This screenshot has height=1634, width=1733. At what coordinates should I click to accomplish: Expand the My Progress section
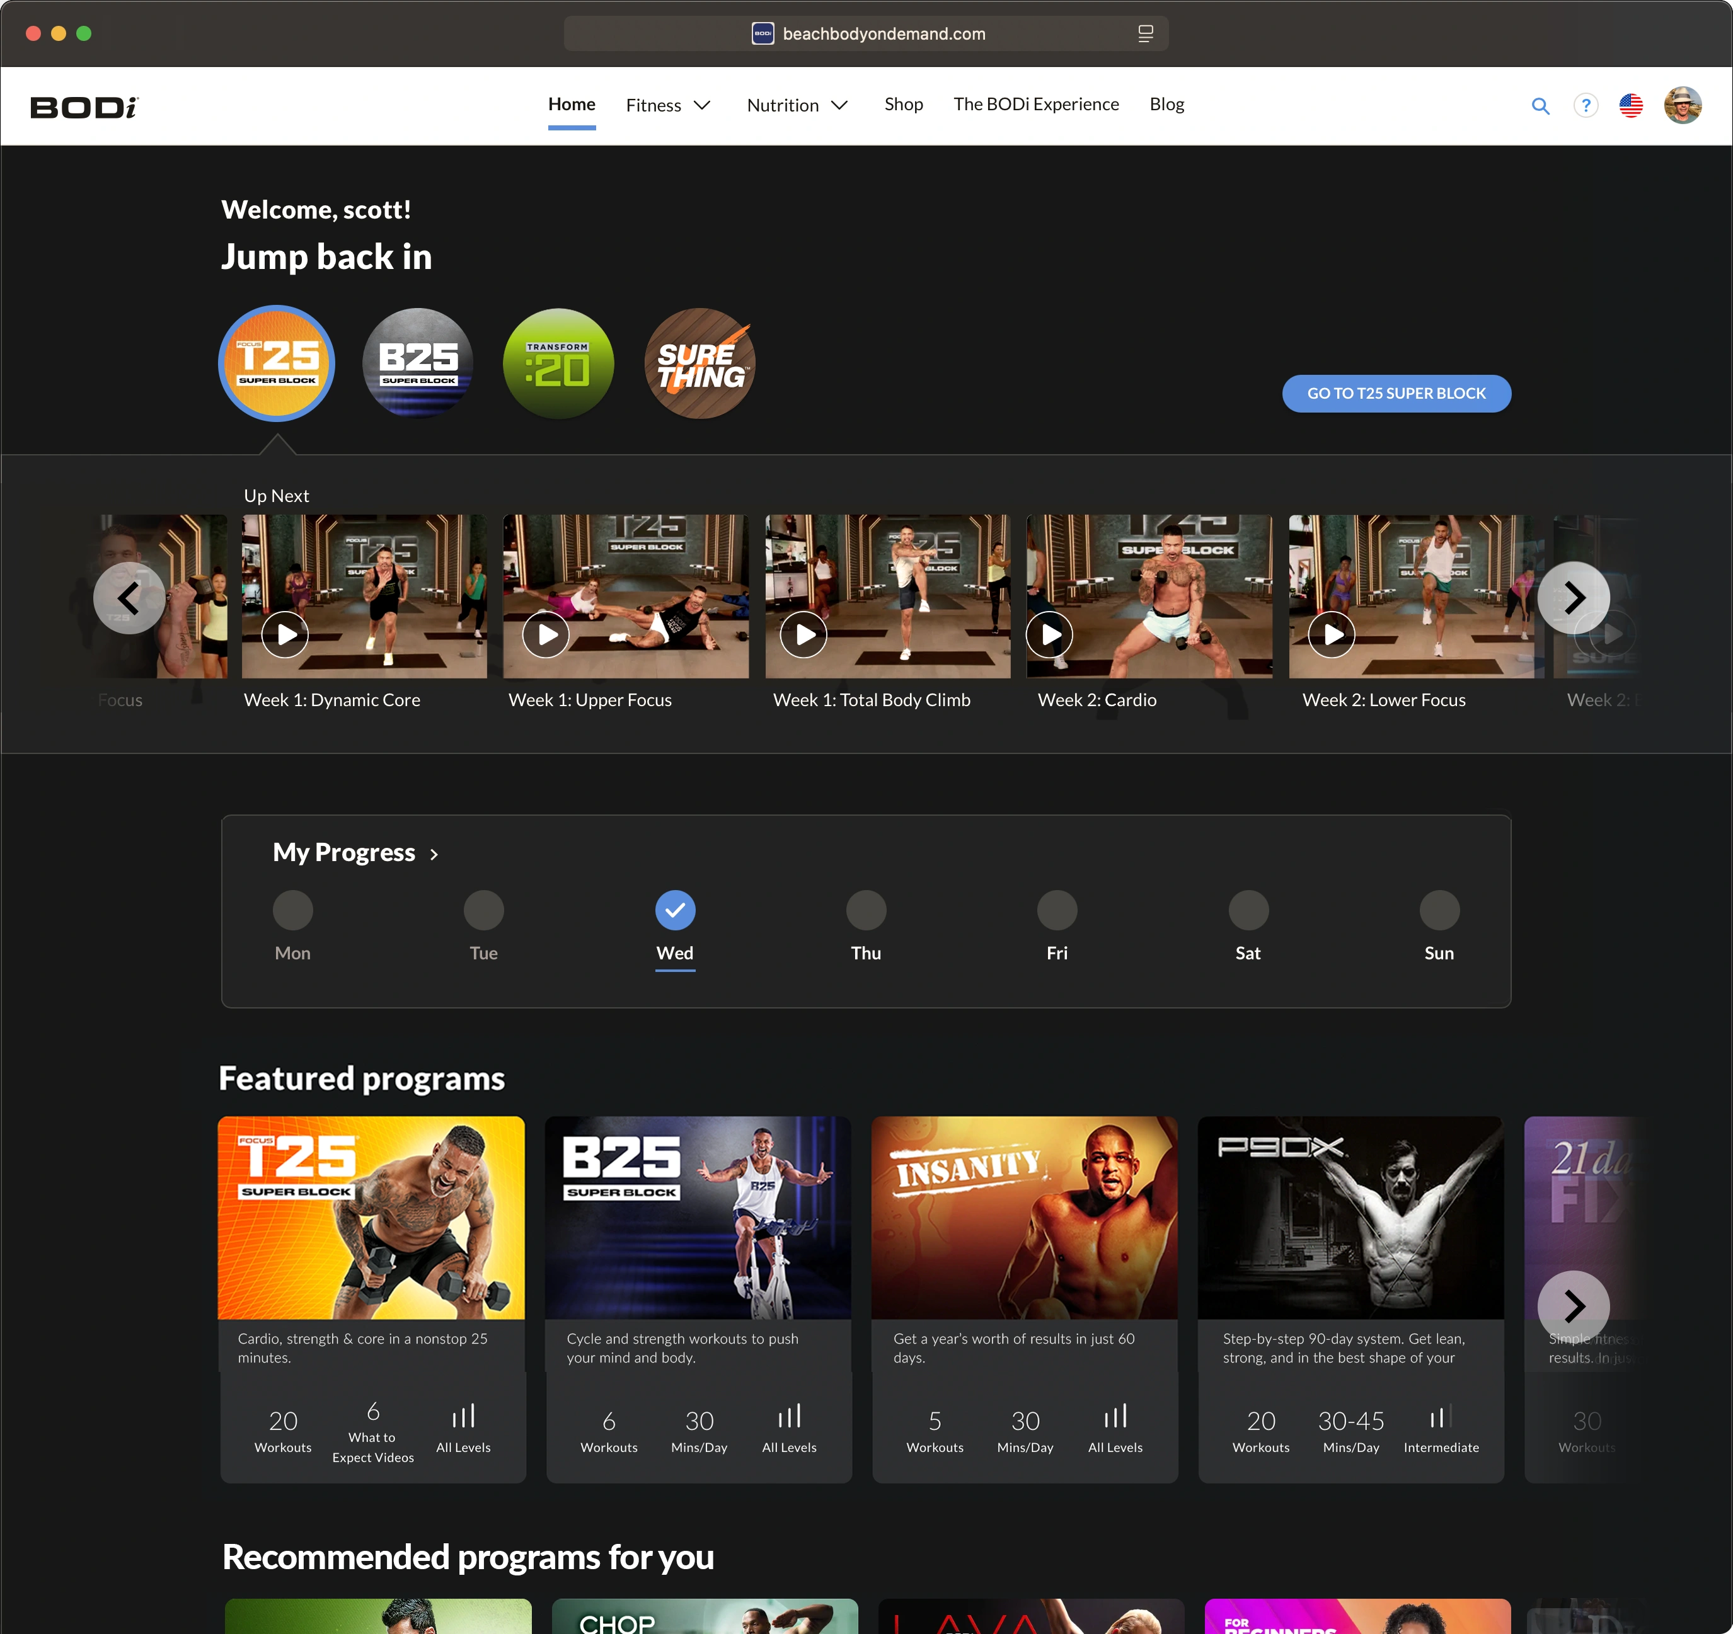pyautogui.click(x=355, y=852)
